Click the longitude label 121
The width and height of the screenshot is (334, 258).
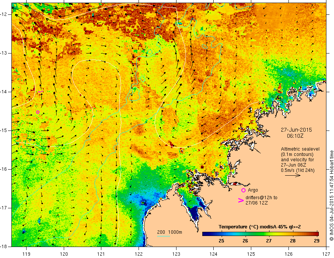click(x=101, y=254)
